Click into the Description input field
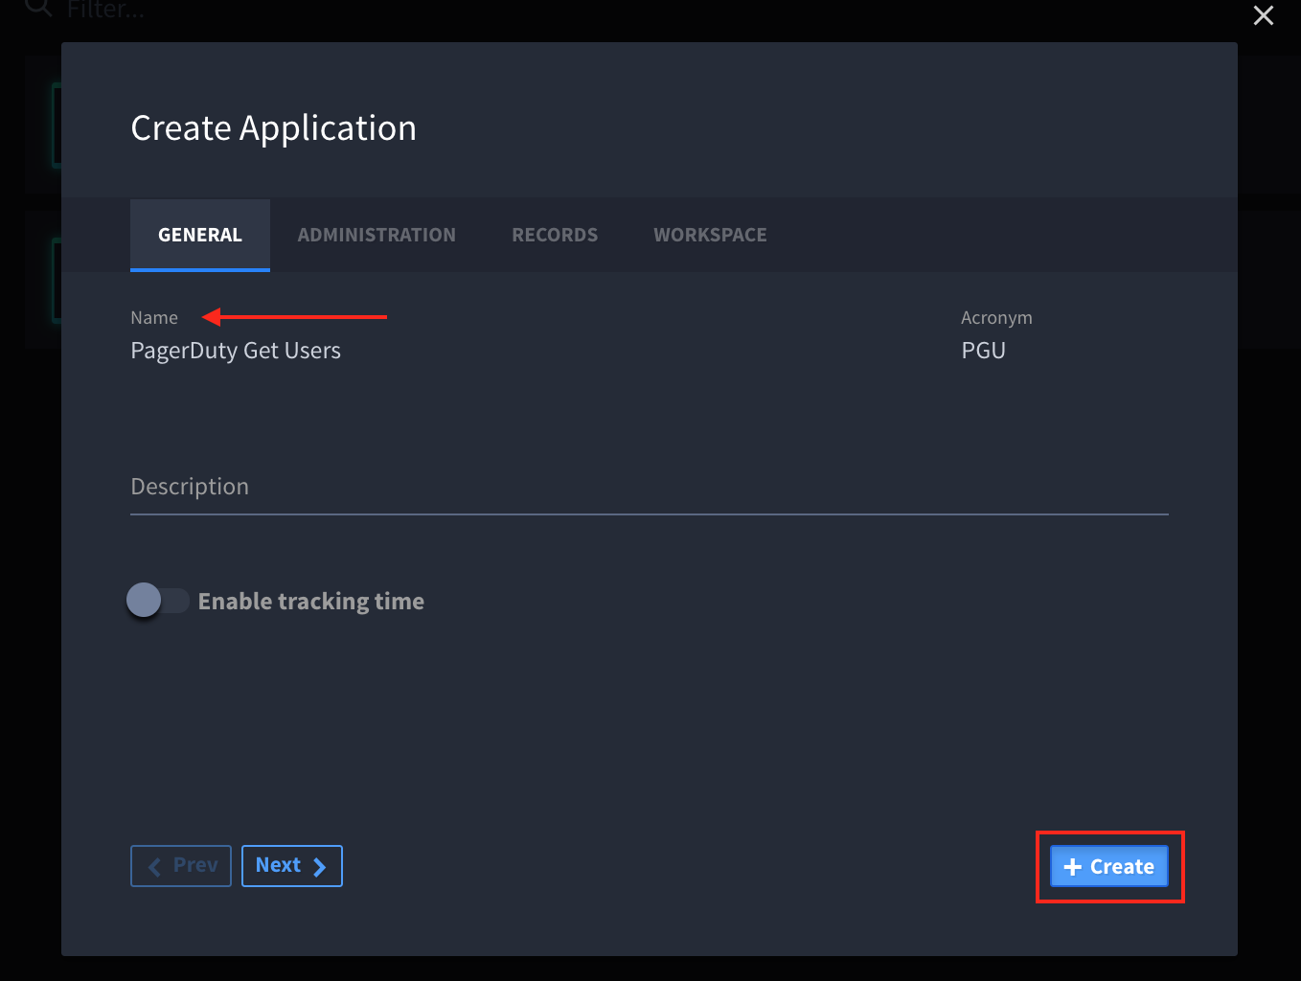1301x981 pixels. point(649,488)
